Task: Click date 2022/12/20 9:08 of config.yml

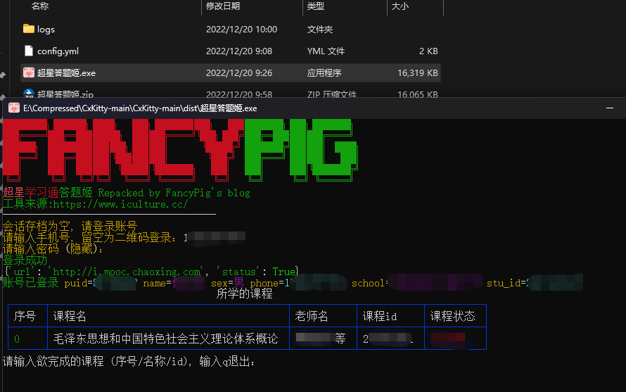Action: point(239,51)
